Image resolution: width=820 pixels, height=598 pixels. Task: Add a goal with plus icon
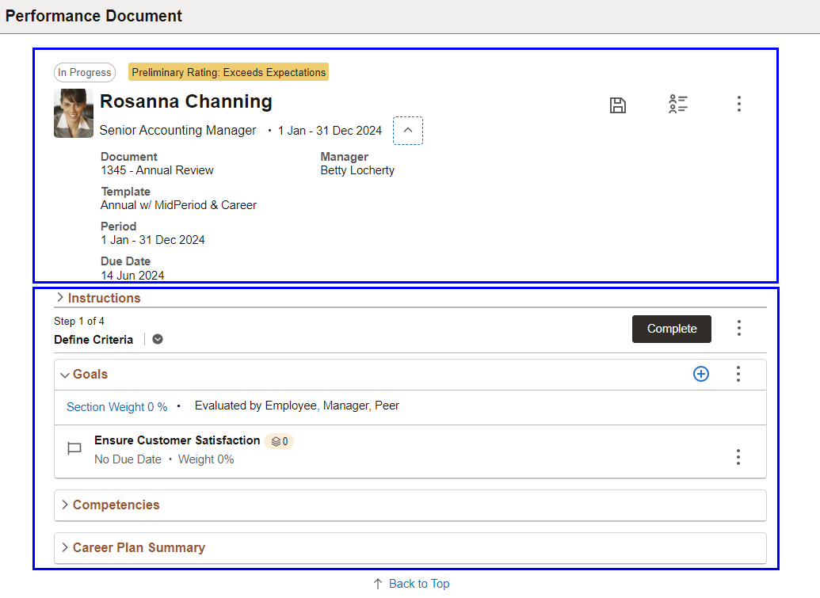coord(701,374)
